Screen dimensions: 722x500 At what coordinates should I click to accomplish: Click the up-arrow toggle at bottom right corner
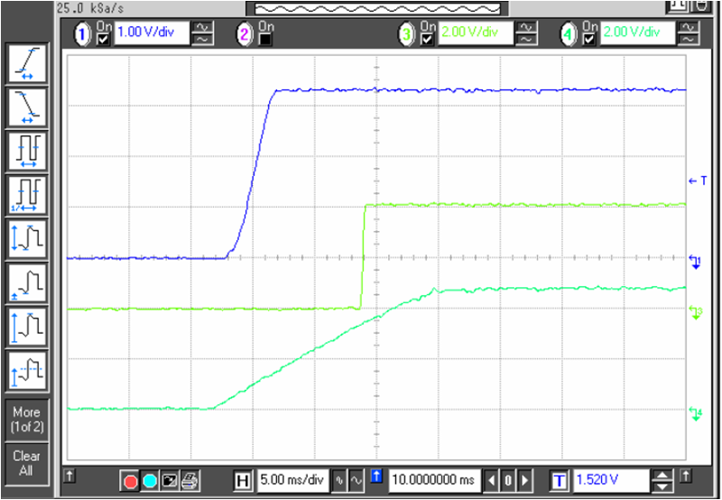pos(686,475)
